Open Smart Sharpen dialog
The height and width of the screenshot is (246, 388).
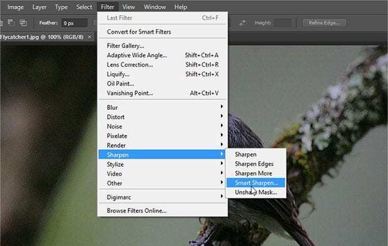pos(256,183)
